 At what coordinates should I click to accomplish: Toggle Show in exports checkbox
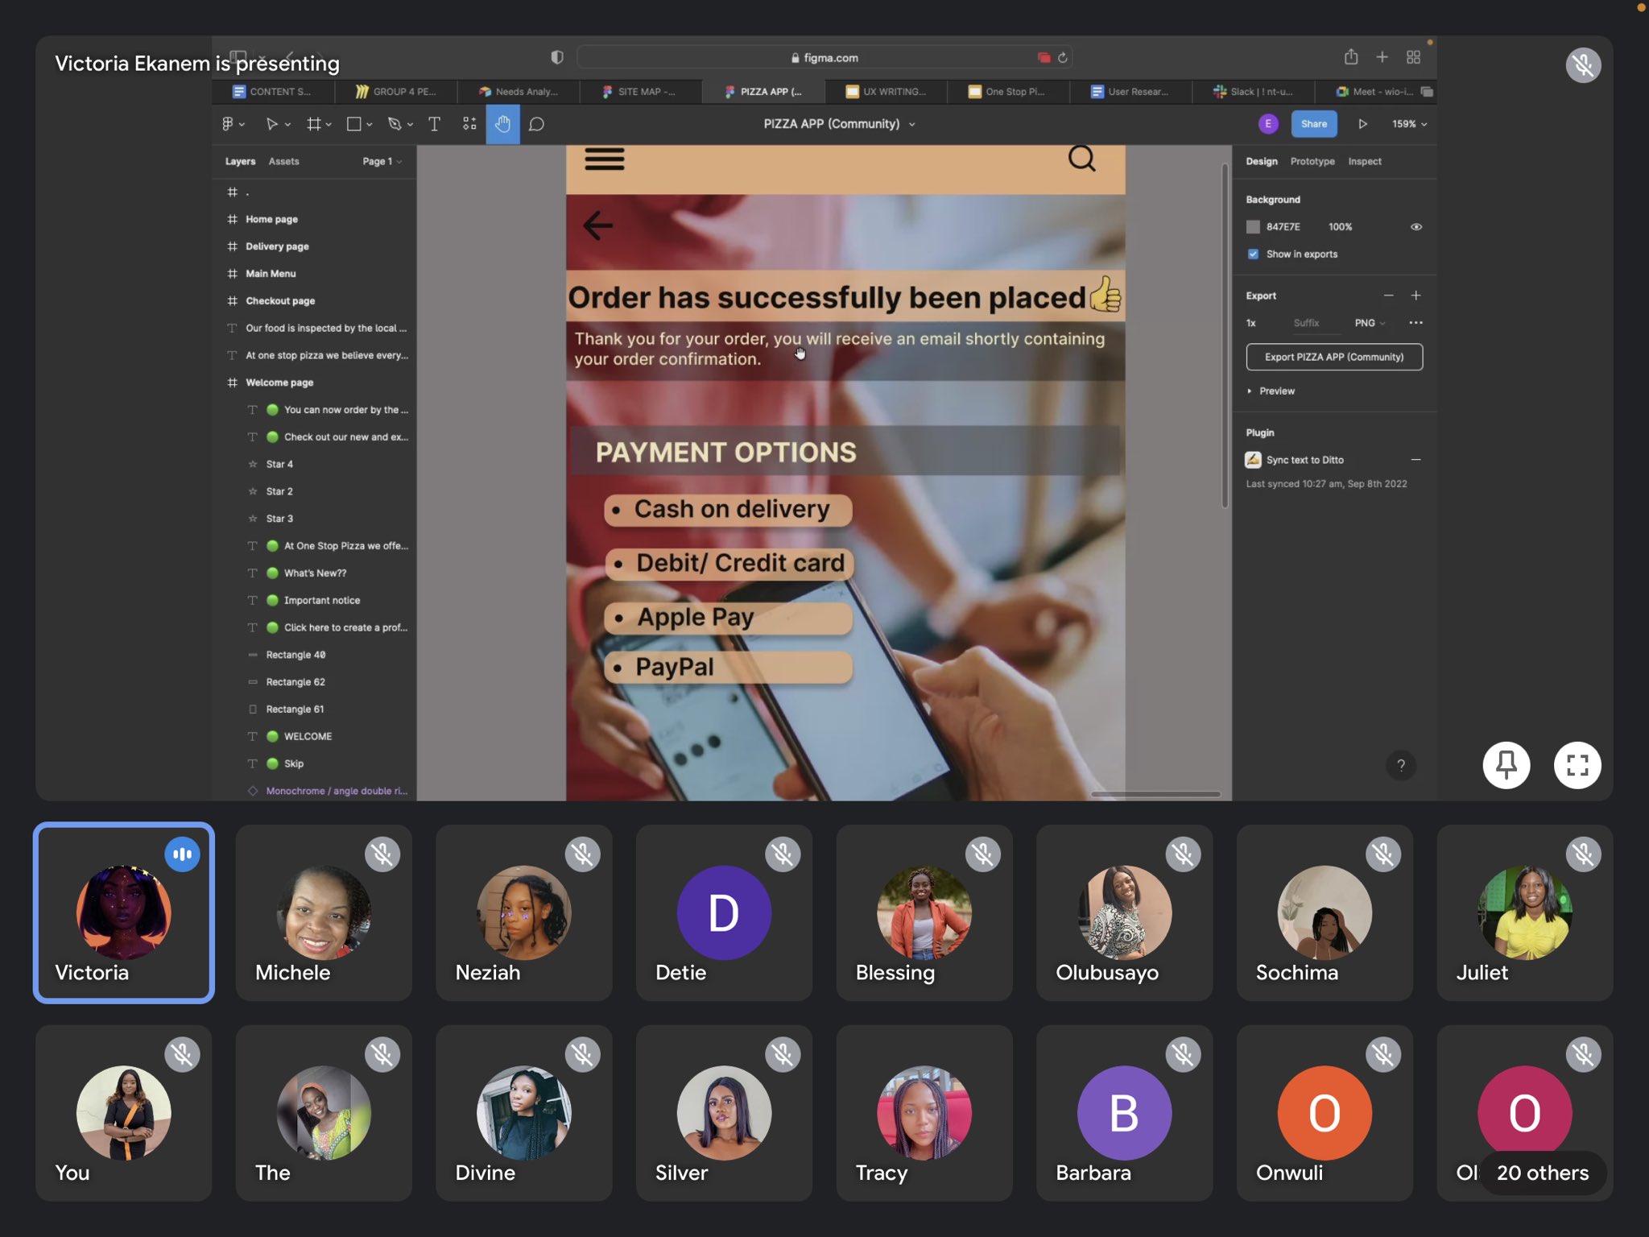1252,254
